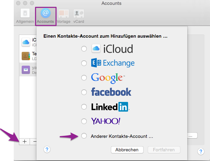Open the Allgemein preferences pane
Viewport: 210px width, 161px height.
[x=25, y=16]
